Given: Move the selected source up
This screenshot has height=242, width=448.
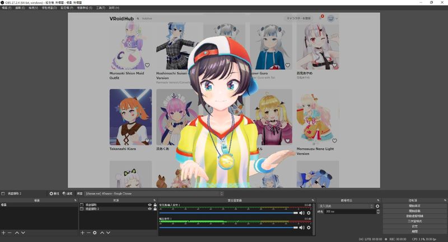Looking at the screenshot, I should (102, 233).
